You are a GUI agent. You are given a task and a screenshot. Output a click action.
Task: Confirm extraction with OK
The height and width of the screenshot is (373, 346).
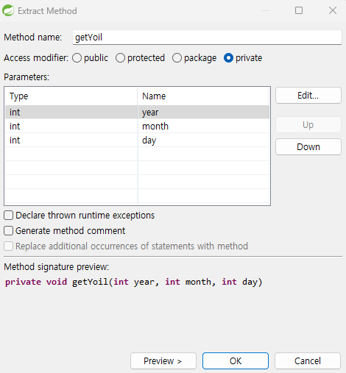[236, 360]
